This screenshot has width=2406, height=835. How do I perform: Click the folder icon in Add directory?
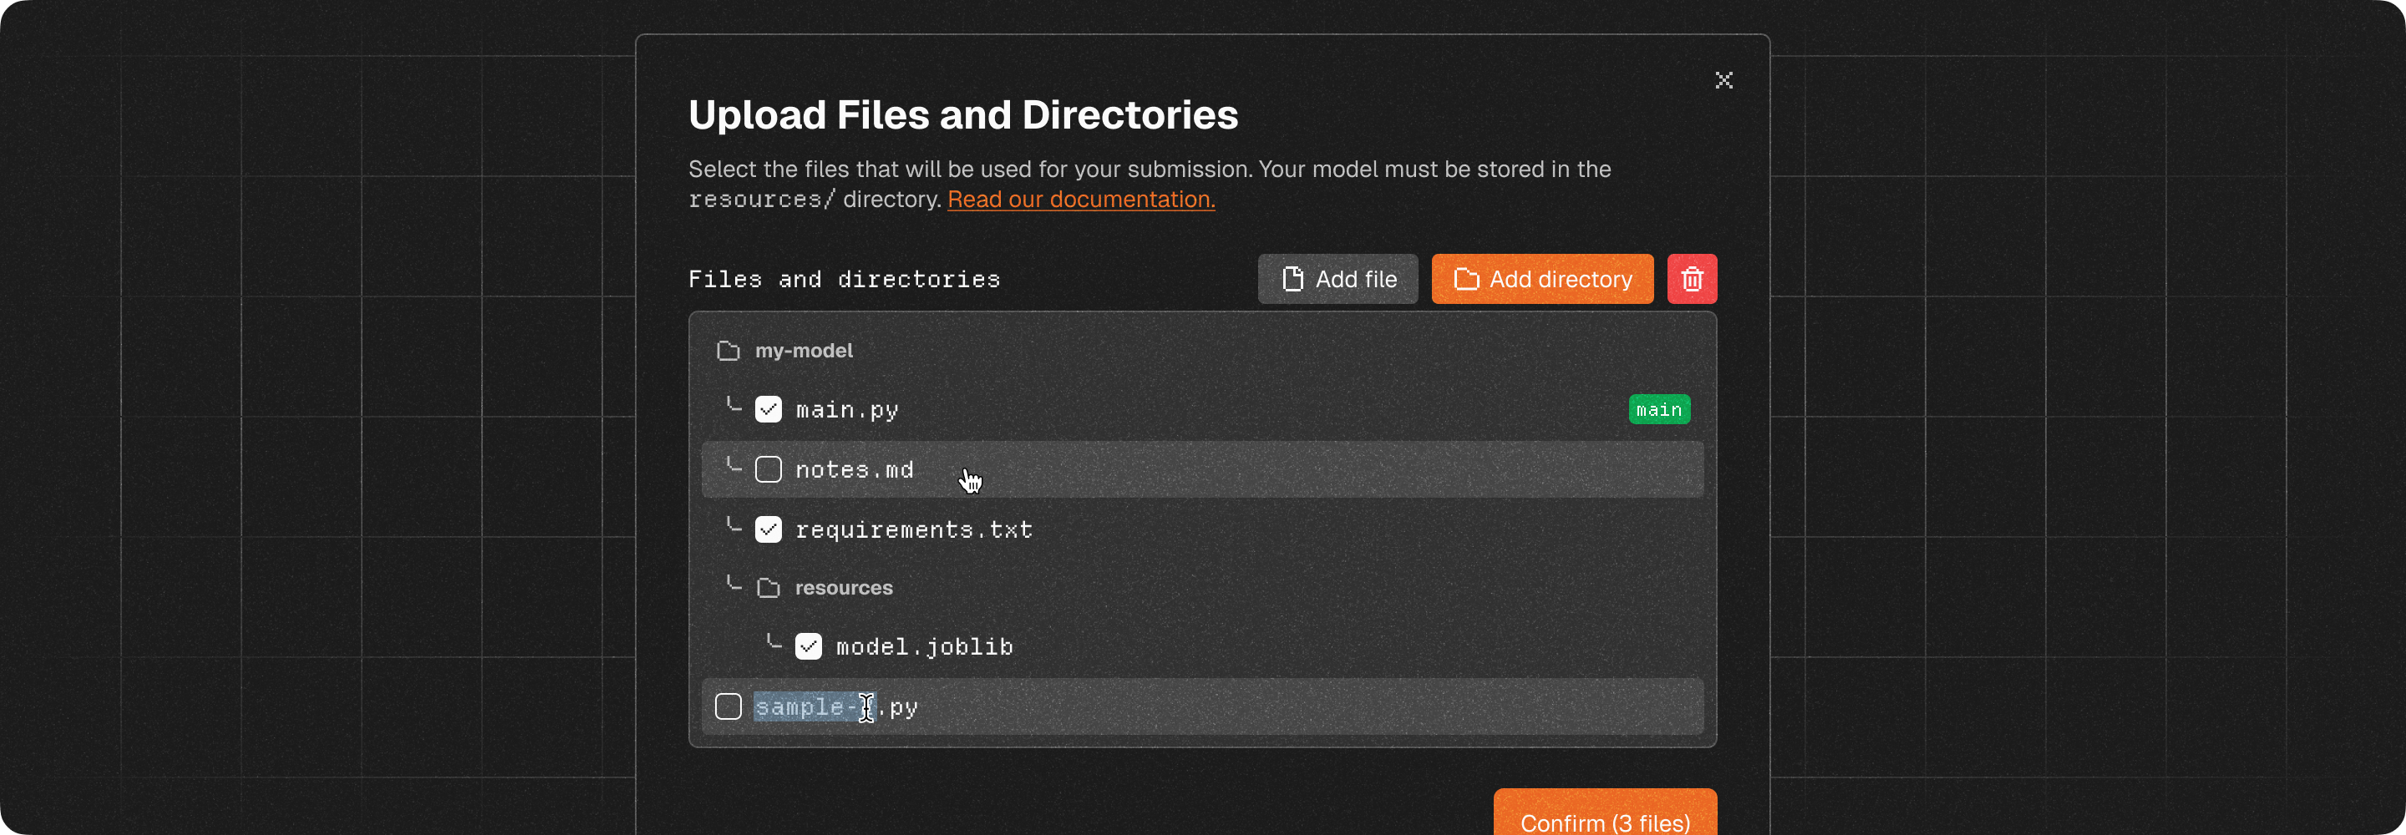(1465, 279)
